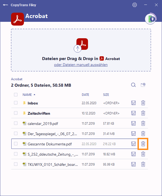The height and width of the screenshot is (196, 162).
Task: Select the TKUWYX_0101_Schäfer file name
Action: pyautogui.click(x=53, y=164)
